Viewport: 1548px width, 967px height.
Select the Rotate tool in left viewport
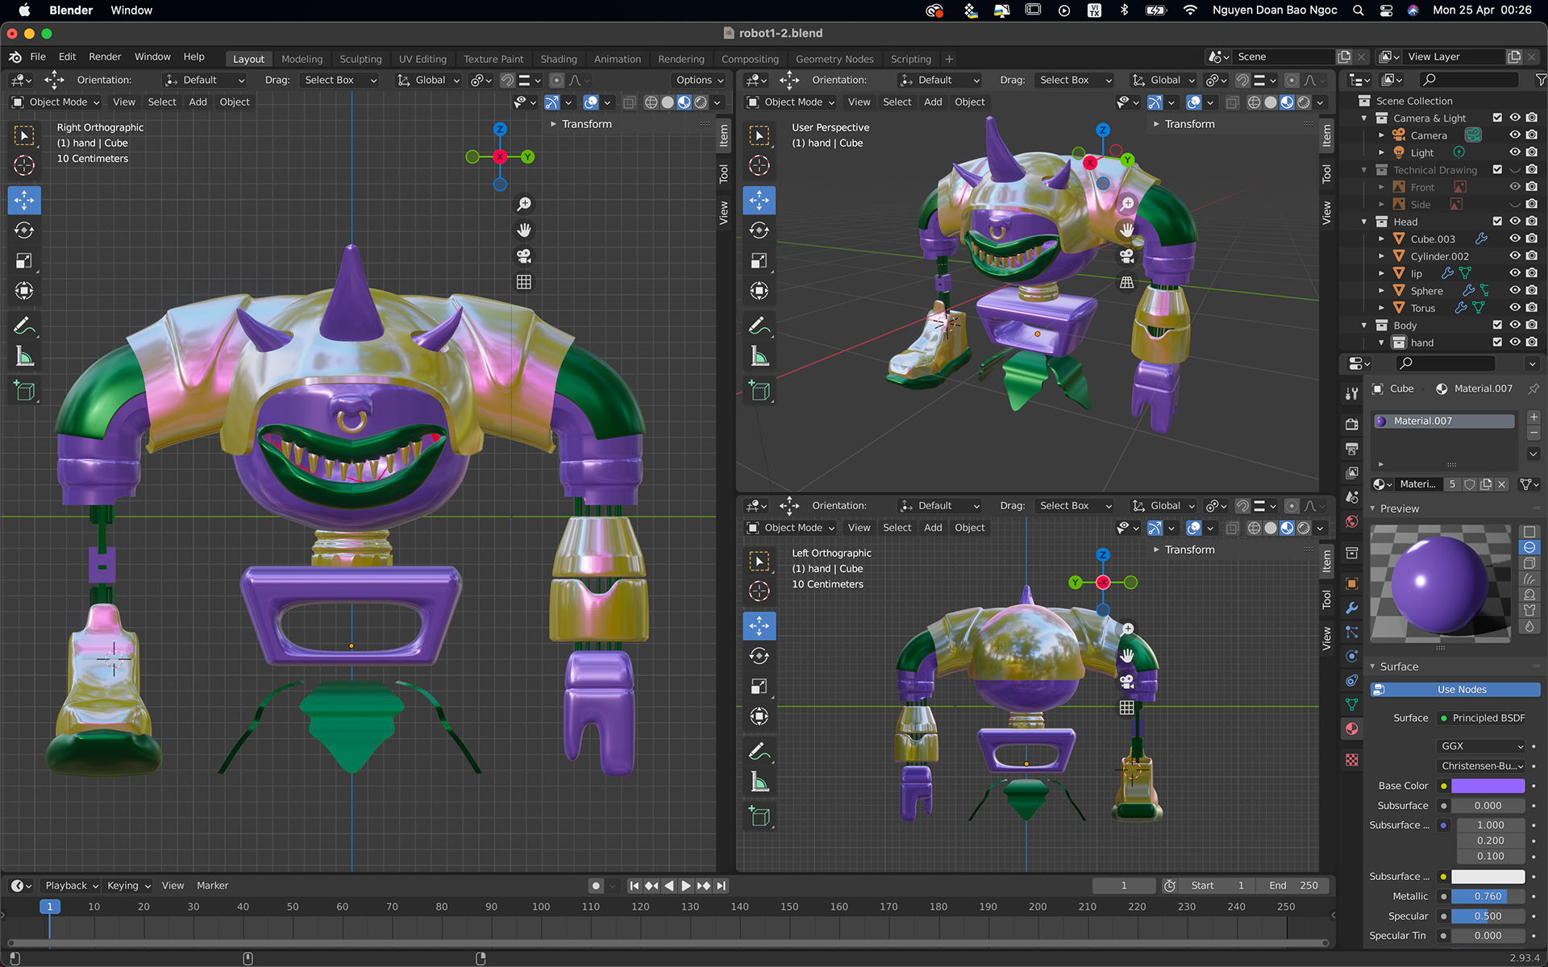coord(24,230)
